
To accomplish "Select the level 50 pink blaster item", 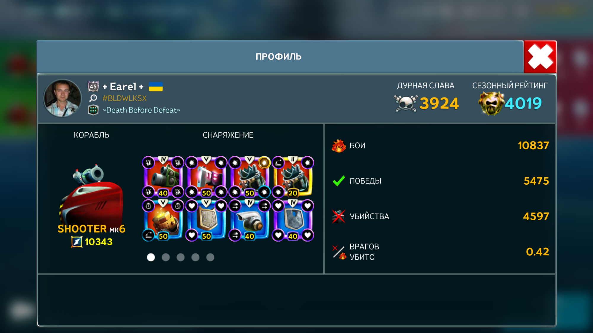I will tap(206, 177).
